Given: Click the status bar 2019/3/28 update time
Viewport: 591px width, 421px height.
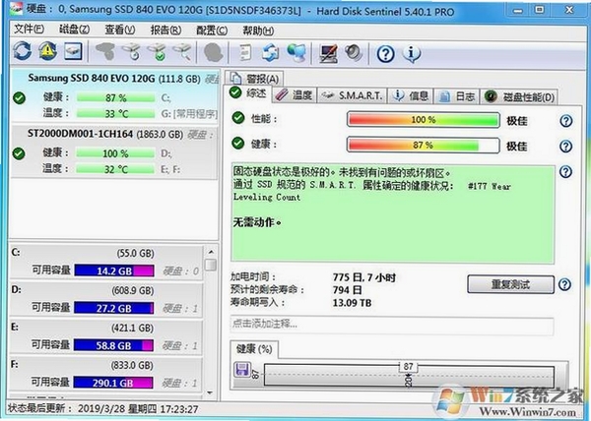Looking at the screenshot, I should (138, 409).
